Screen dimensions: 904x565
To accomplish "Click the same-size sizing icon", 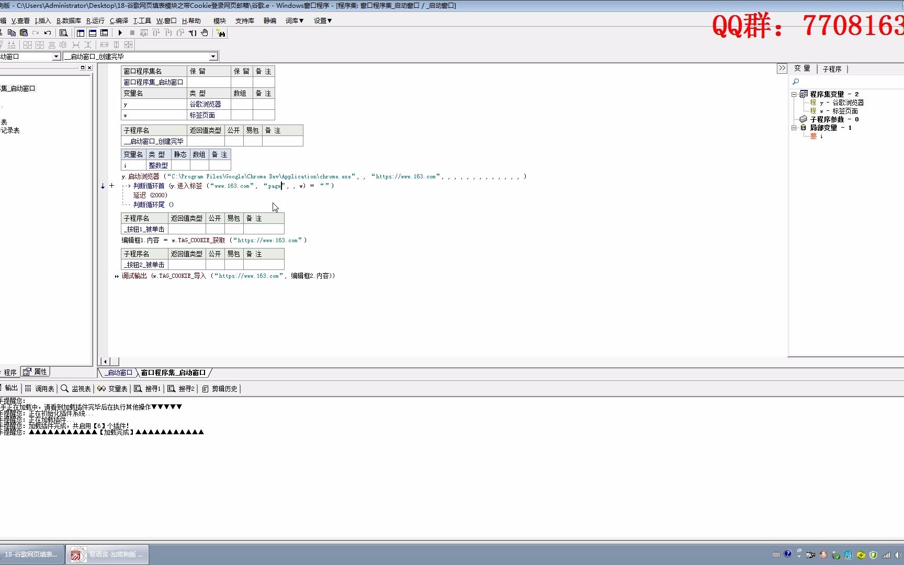I will click(128, 44).
